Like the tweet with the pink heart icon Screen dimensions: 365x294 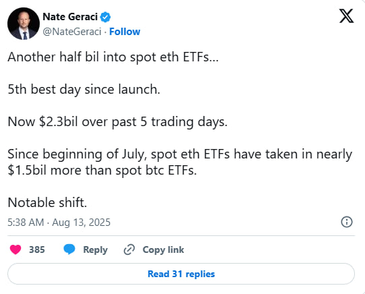pos(15,249)
